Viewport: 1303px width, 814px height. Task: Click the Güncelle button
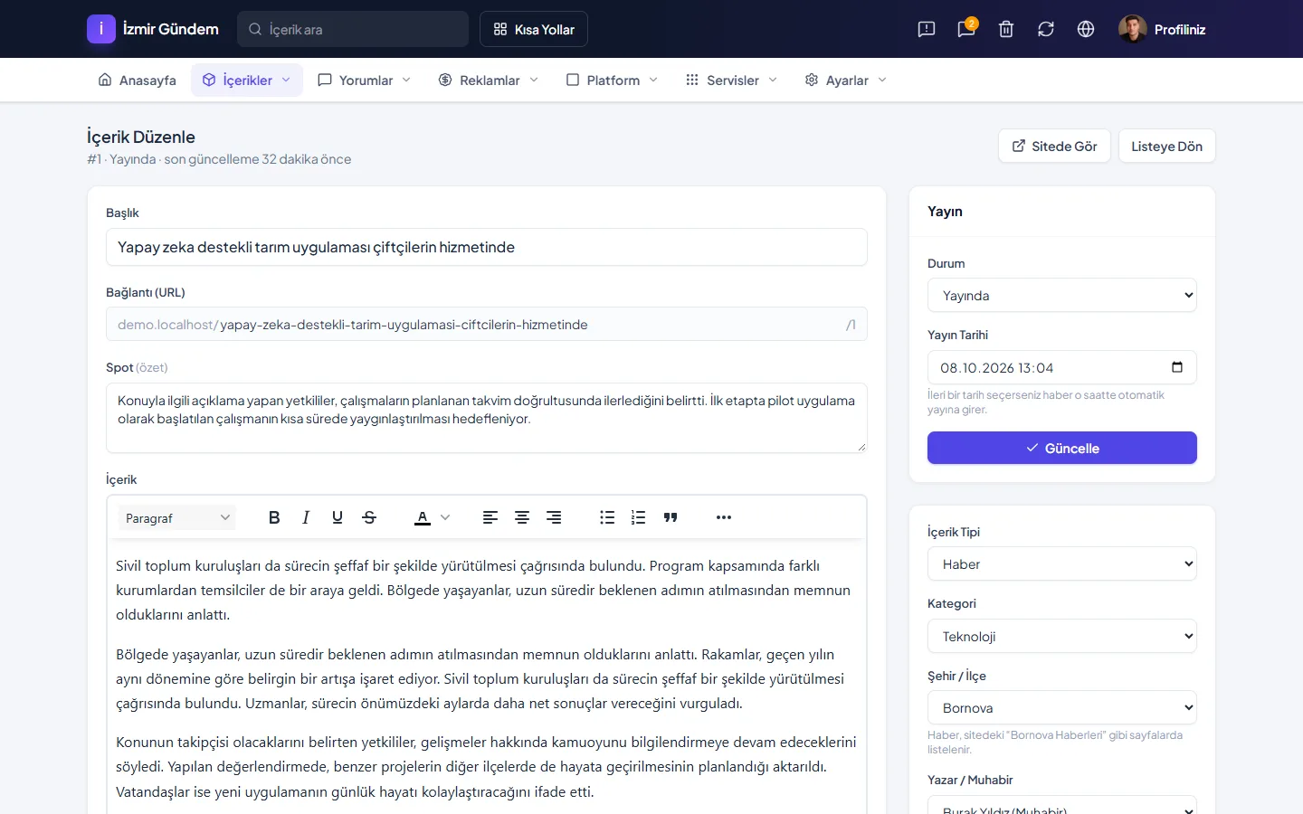(1062, 448)
